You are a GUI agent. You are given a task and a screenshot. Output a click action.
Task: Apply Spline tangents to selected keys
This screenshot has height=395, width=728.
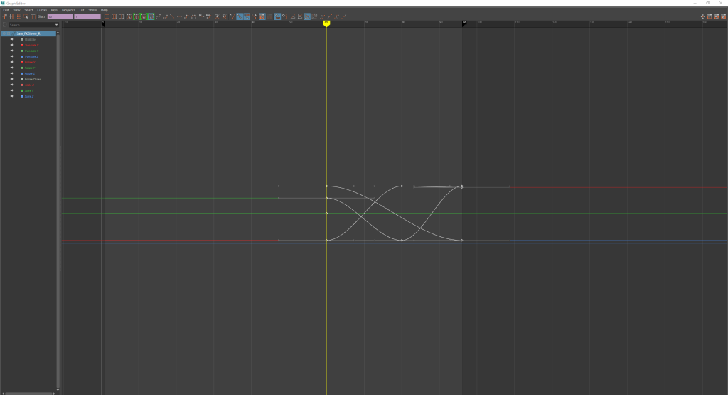tap(158, 16)
